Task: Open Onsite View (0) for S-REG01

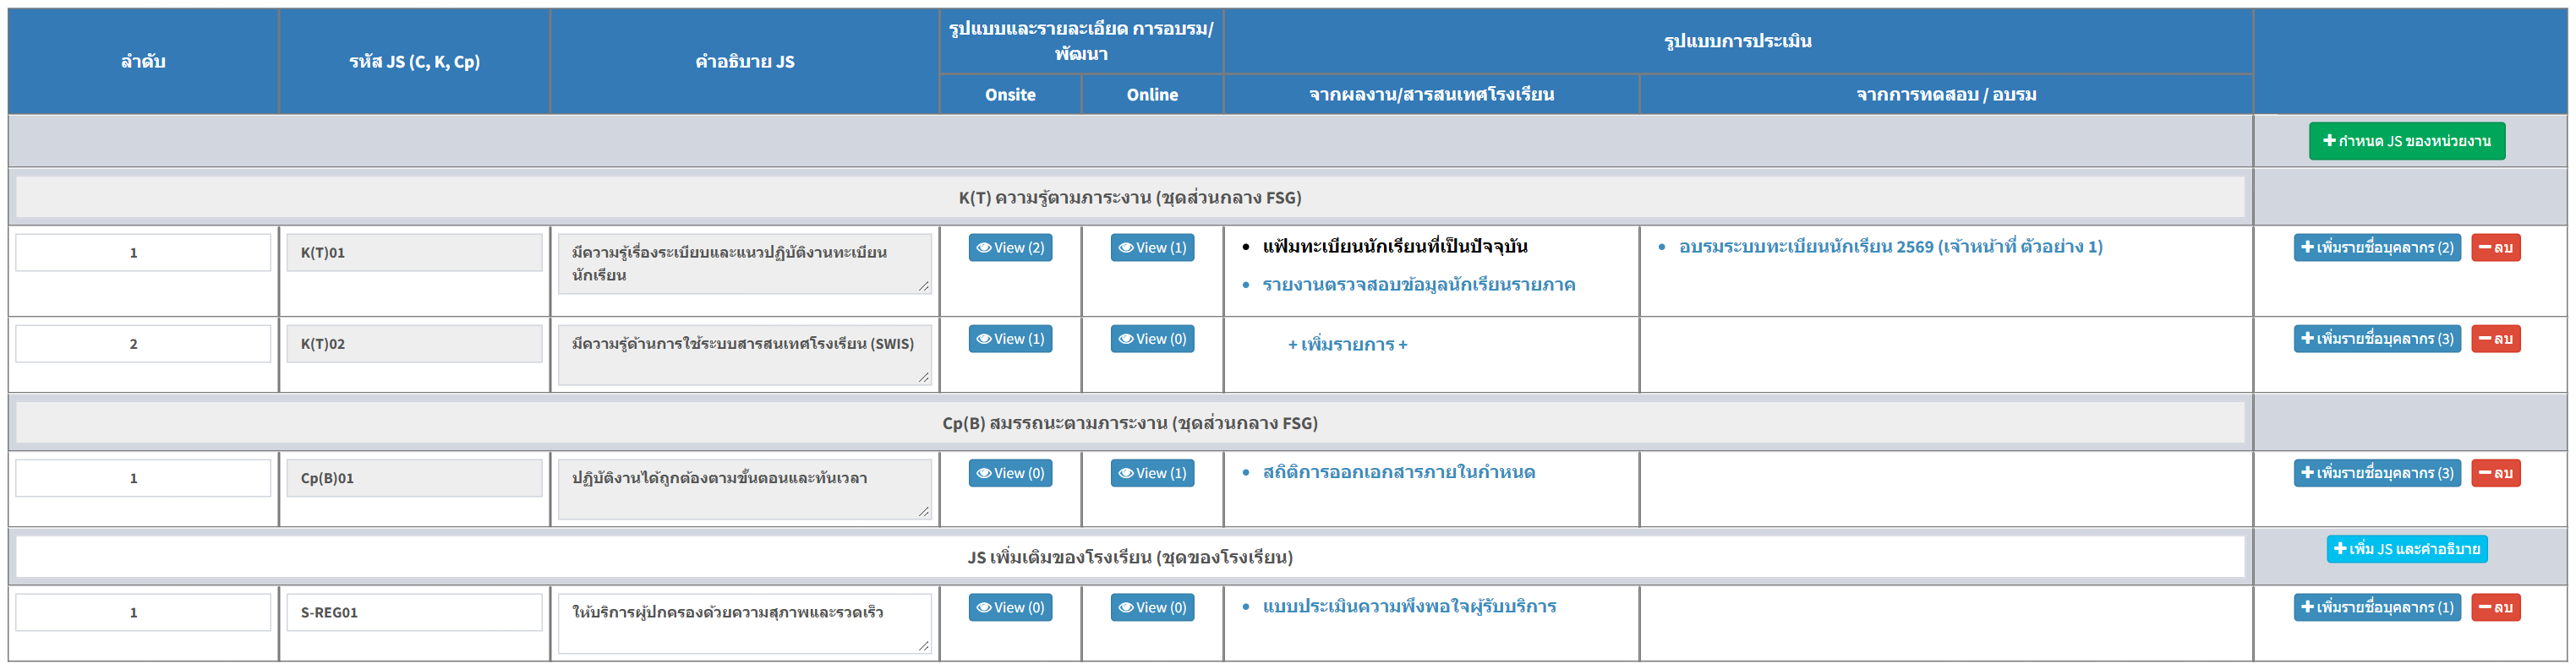Action: click(x=1010, y=607)
